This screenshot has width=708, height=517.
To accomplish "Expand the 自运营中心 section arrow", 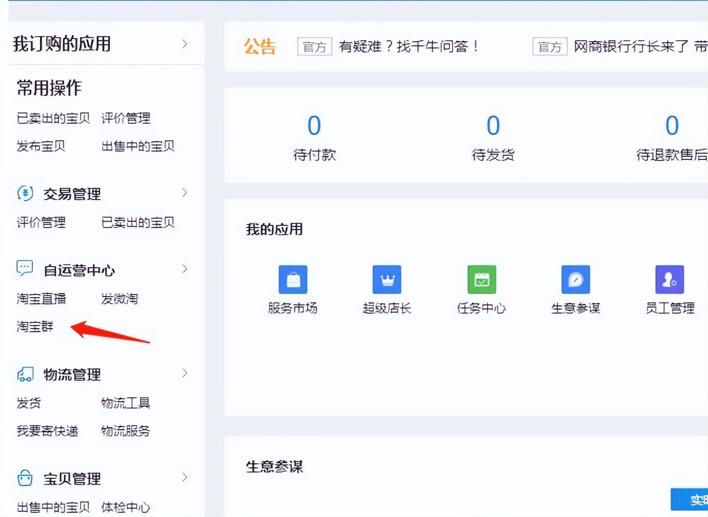I will (185, 269).
